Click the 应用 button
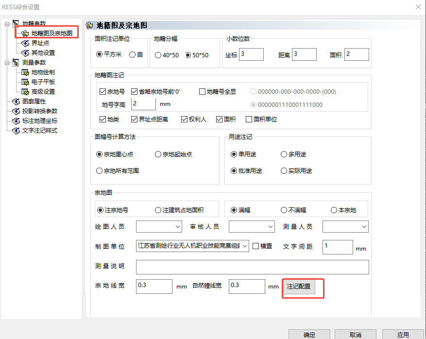Screen dimensions: 426x339 [403, 334]
